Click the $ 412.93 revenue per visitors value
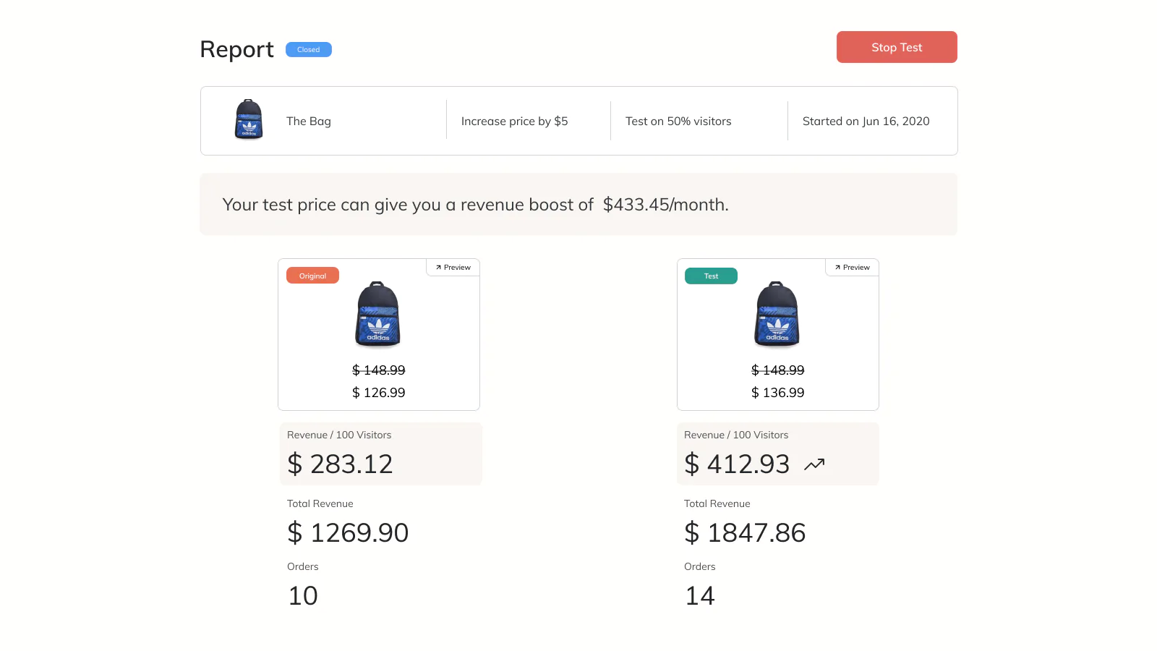The image size is (1157, 651). point(737,464)
